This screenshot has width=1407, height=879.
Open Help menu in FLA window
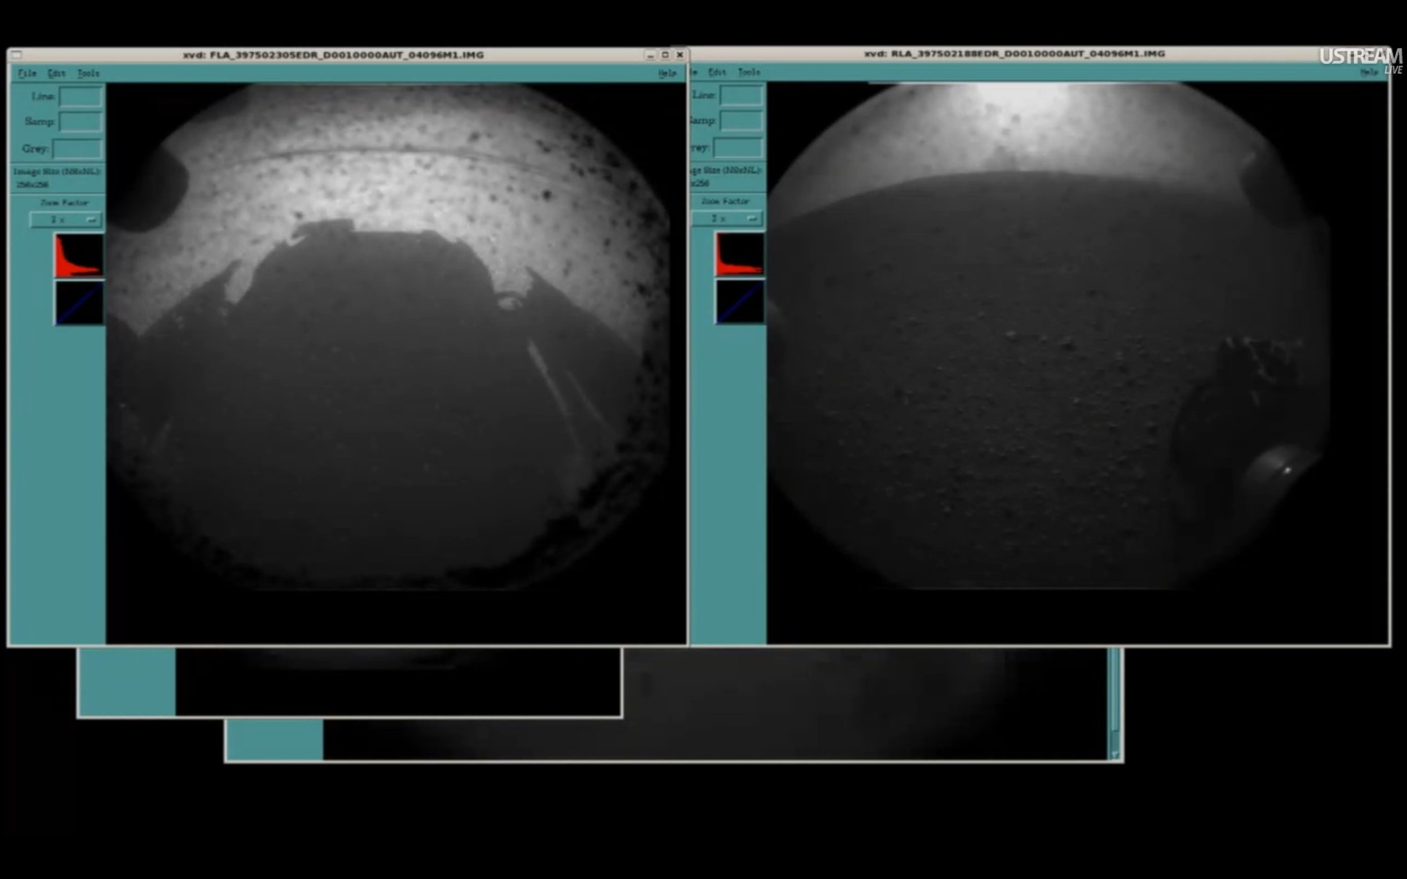[667, 73]
